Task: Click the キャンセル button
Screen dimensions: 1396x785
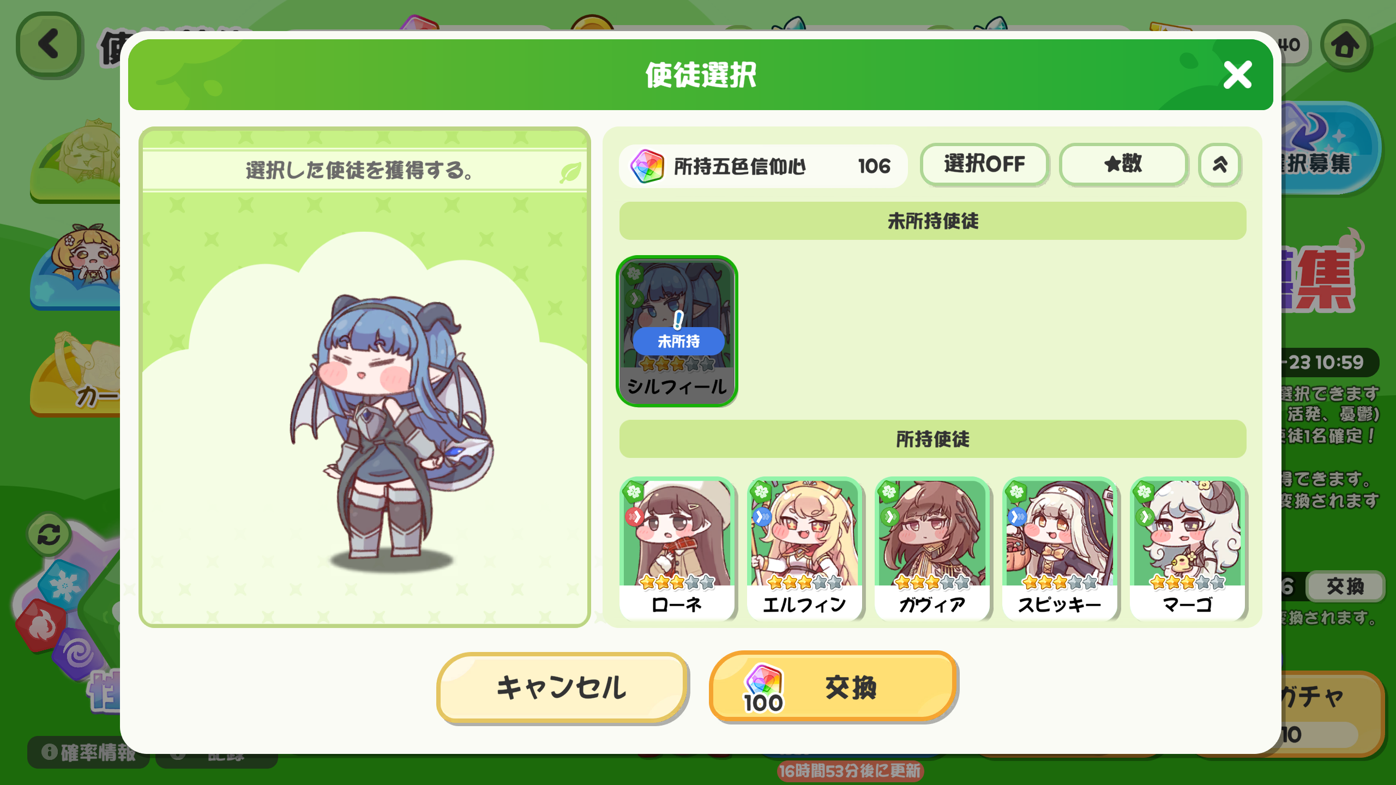Action: [562, 687]
